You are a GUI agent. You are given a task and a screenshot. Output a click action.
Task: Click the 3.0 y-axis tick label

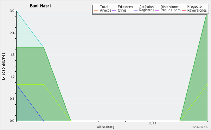pyautogui.click(x=12, y=11)
